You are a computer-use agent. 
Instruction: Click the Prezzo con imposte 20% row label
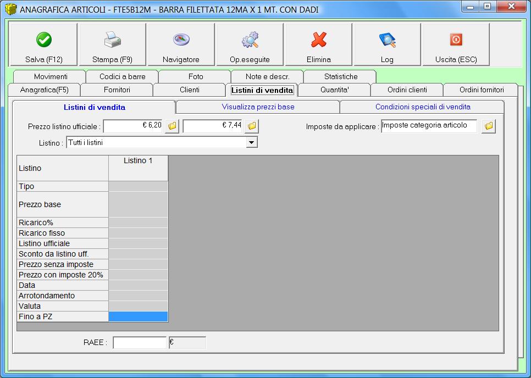tap(63, 275)
